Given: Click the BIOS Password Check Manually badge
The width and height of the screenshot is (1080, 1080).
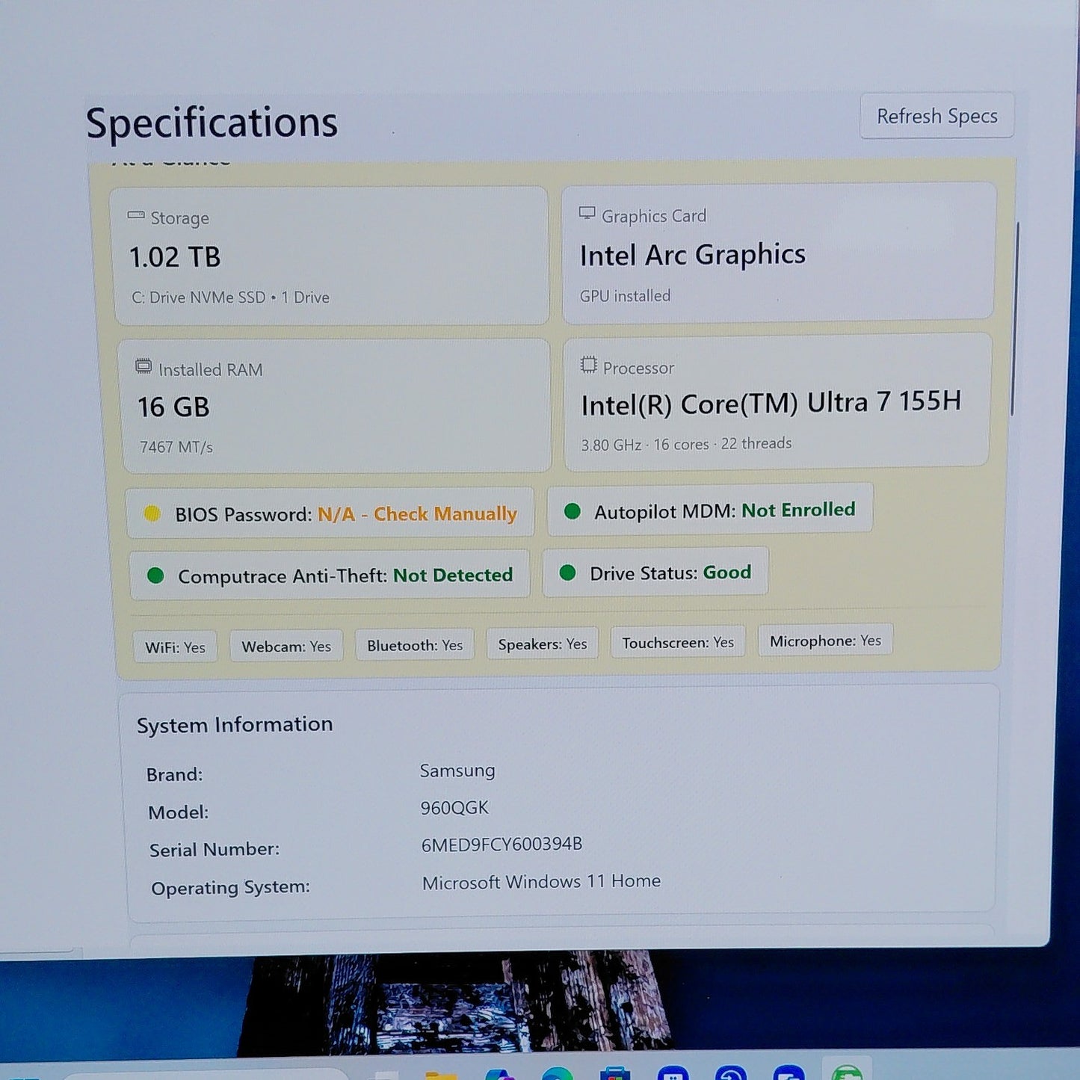Looking at the screenshot, I should click(330, 513).
